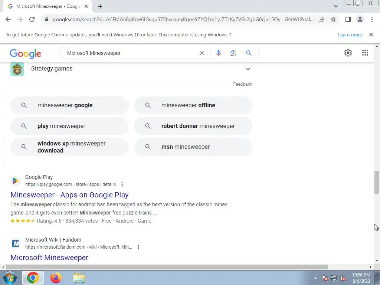Bookmark this page with the star icon
This screenshot has height=285, width=380.
tap(333, 19)
